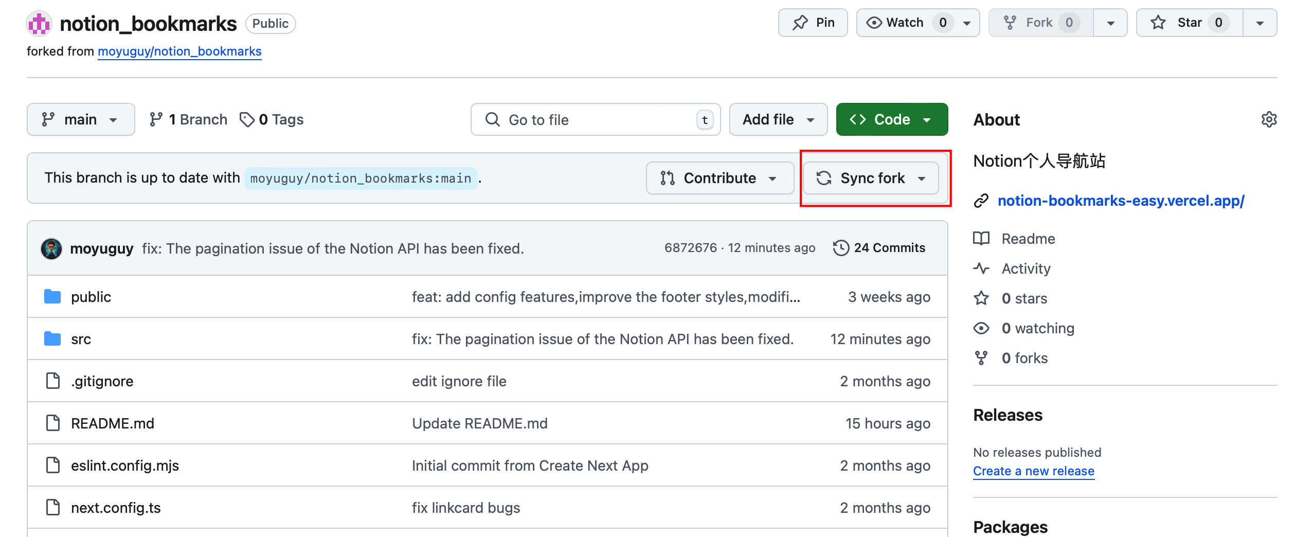Viewport: 1295px width, 537px height.
Task: Click the fork icon beside 0 forks
Action: (x=981, y=358)
